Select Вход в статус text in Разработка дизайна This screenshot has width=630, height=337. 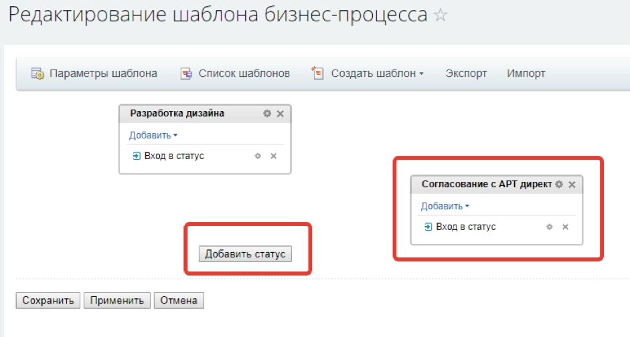(174, 156)
